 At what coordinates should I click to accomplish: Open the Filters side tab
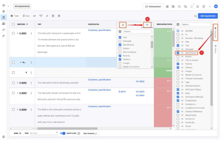215,49
